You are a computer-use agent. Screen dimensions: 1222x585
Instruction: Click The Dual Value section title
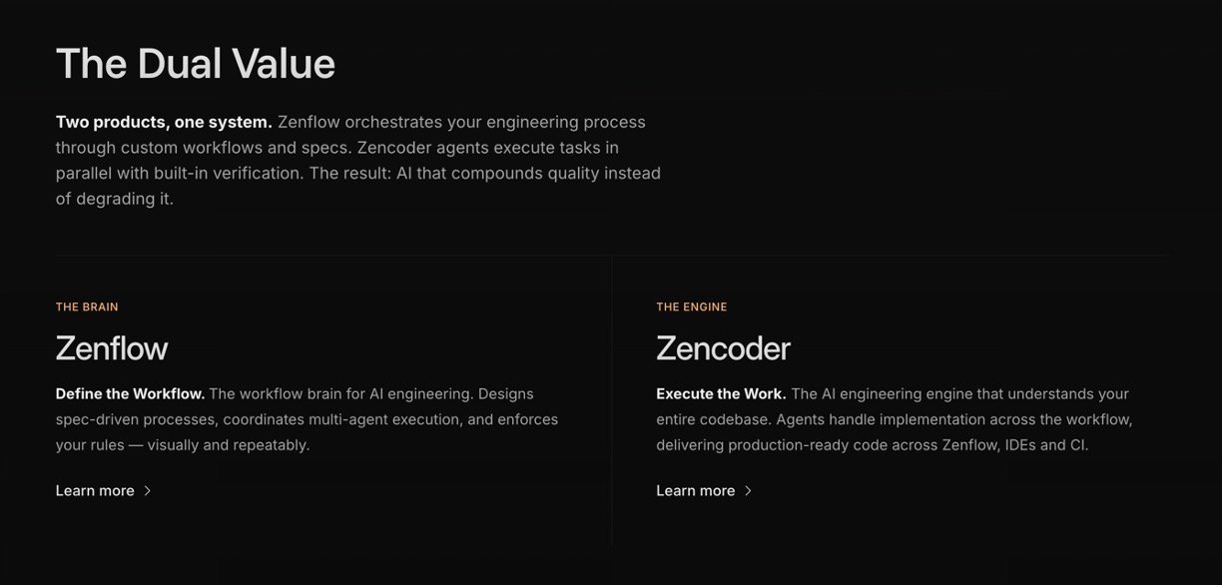196,64
